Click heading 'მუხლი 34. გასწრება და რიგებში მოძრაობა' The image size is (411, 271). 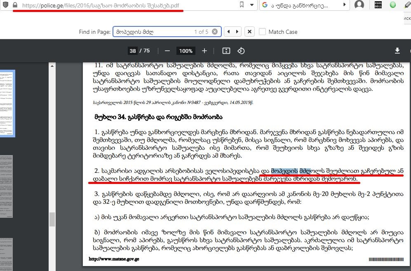coord(158,117)
